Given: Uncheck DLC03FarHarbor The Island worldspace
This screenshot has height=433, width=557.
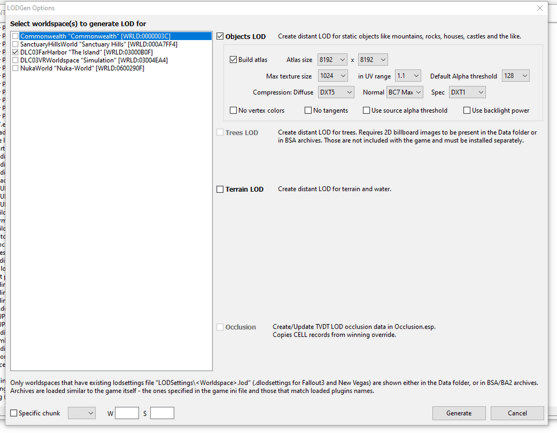Looking at the screenshot, I should [16, 53].
